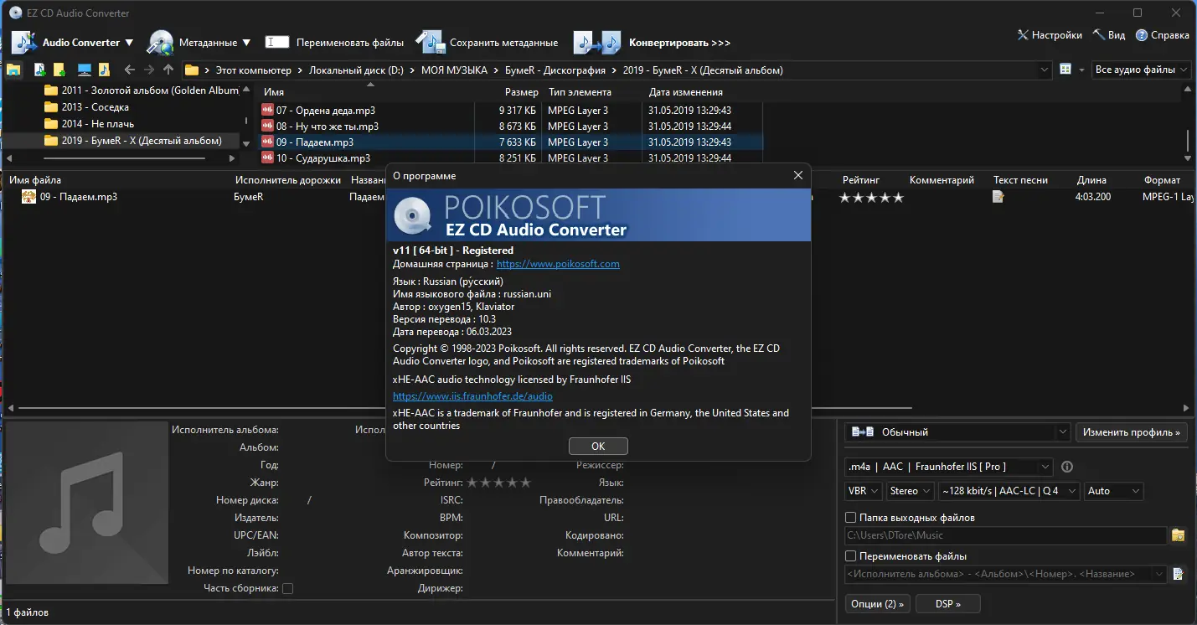Click the Сохранить метаданные toolbar button
The image size is (1197, 625).
coord(488,42)
